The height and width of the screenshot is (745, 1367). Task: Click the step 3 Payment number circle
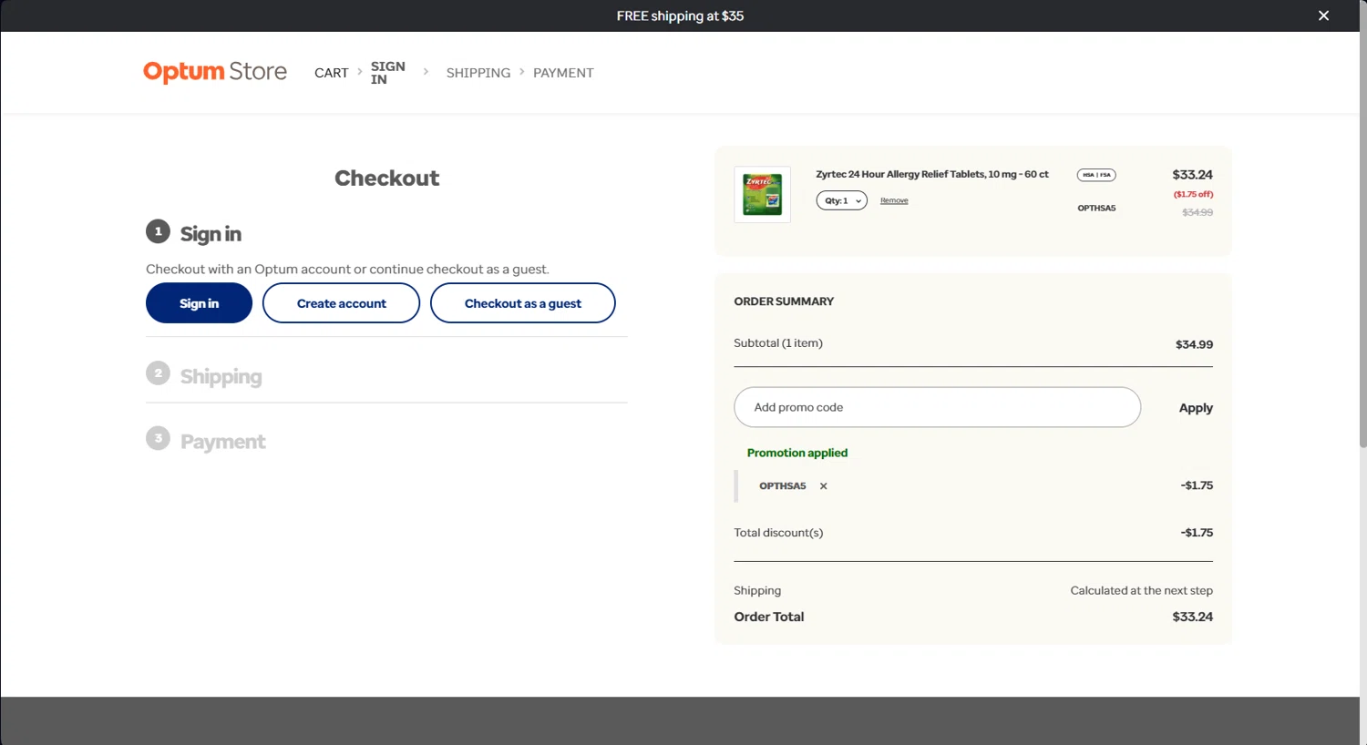[x=158, y=439]
